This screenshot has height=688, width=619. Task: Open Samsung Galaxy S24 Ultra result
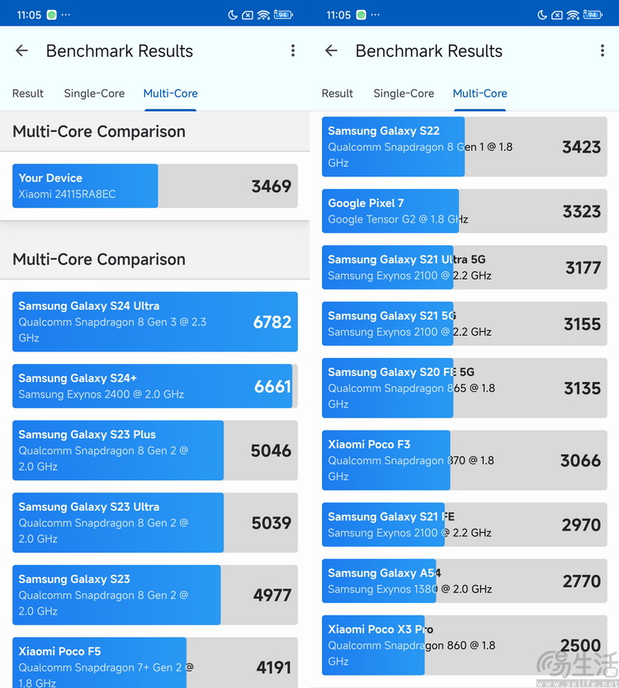pyautogui.click(x=155, y=322)
